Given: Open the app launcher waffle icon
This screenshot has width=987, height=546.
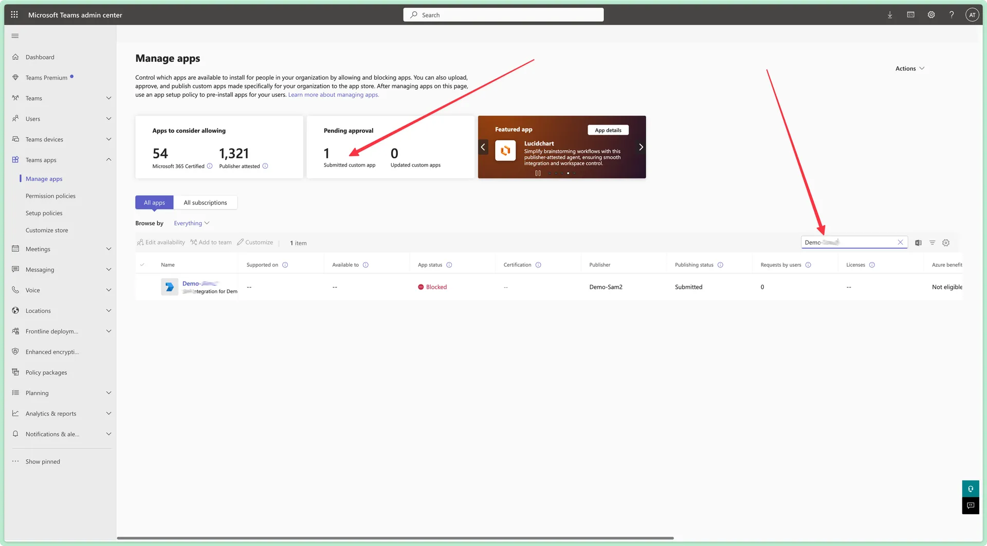Looking at the screenshot, I should click(14, 15).
